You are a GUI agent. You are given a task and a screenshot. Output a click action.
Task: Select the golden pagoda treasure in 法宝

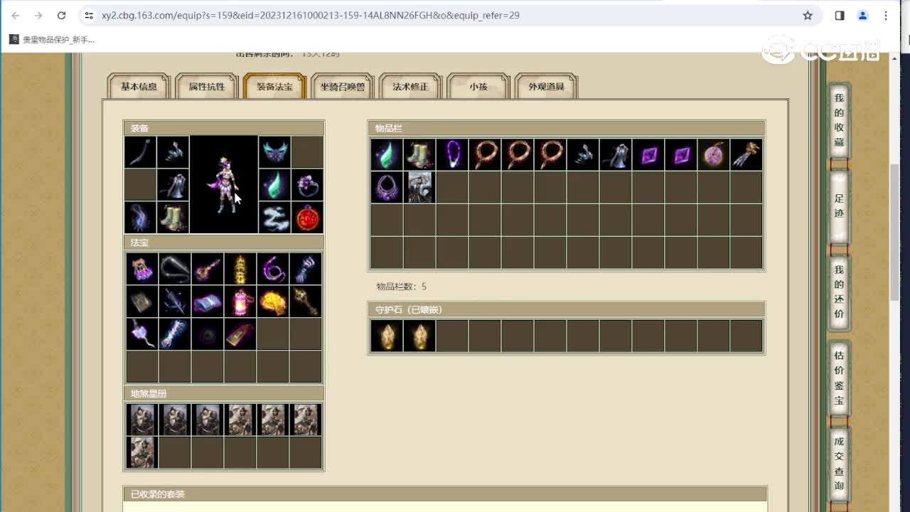pyautogui.click(x=240, y=269)
